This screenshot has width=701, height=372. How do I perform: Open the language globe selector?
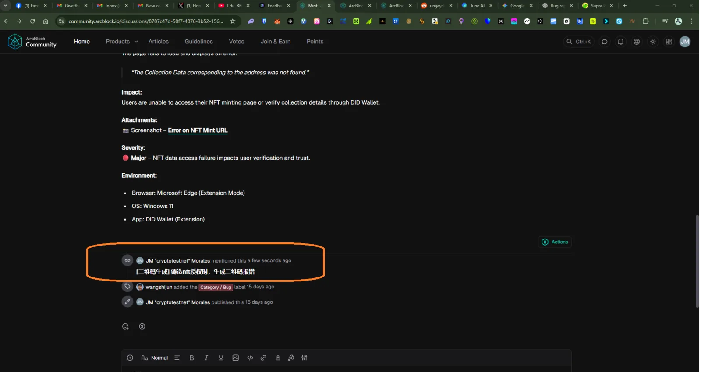(637, 42)
